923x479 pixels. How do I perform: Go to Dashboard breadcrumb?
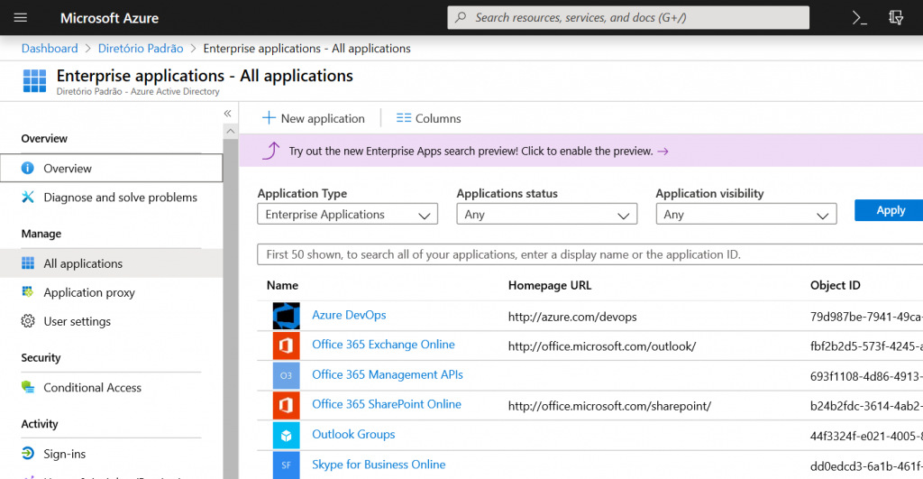(x=50, y=49)
